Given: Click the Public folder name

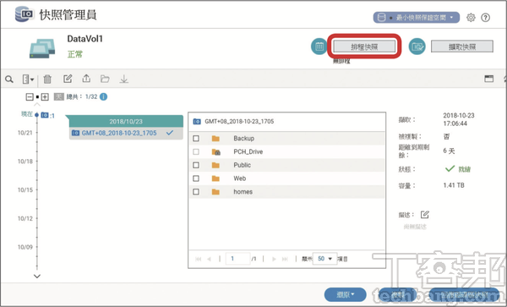Looking at the screenshot, I should click(x=243, y=165).
